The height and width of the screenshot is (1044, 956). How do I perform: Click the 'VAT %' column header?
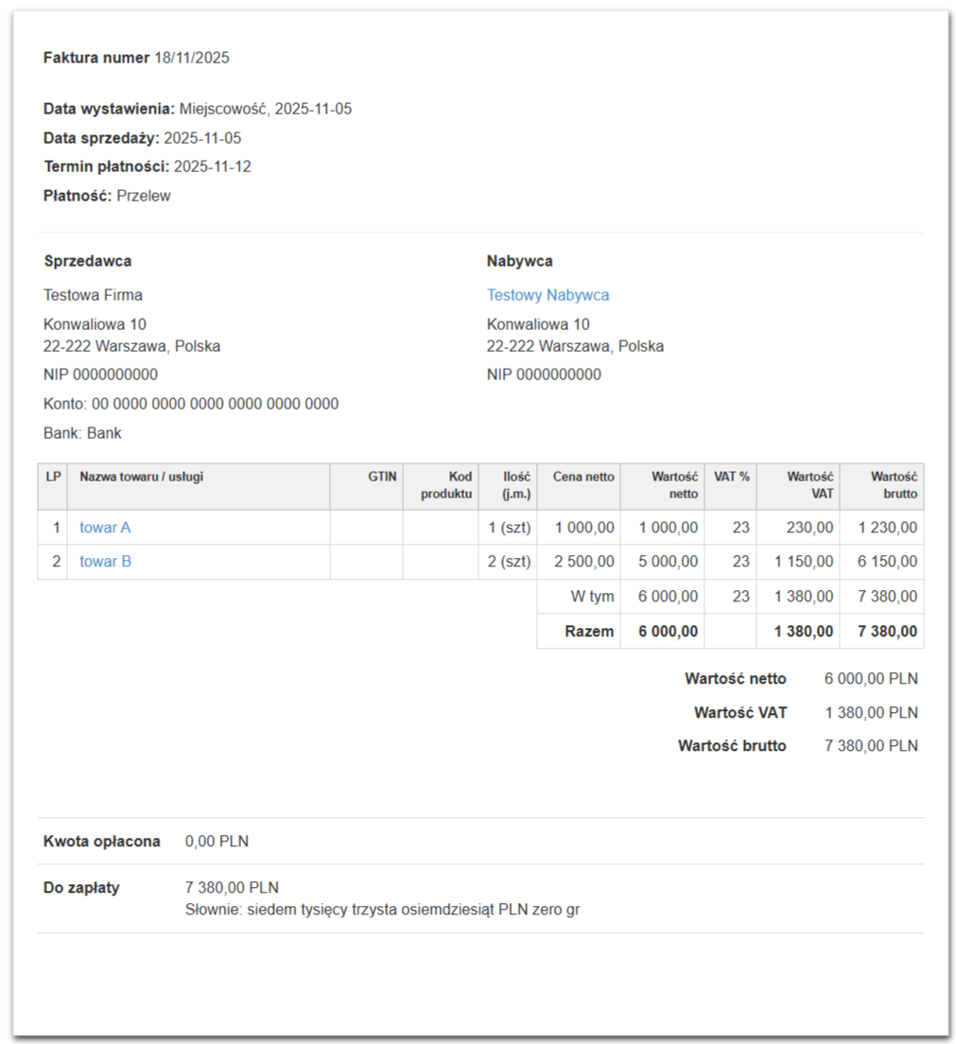click(x=731, y=478)
